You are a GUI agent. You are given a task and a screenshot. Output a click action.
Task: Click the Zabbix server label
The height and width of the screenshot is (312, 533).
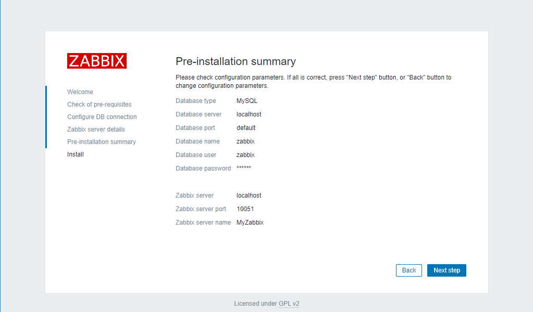[194, 196]
